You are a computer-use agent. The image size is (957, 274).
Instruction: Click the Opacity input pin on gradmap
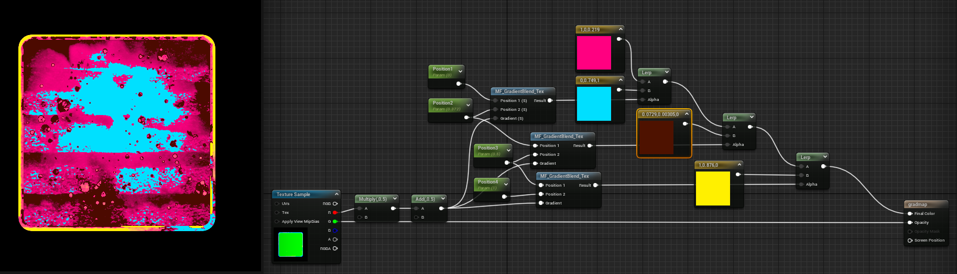[x=910, y=222]
